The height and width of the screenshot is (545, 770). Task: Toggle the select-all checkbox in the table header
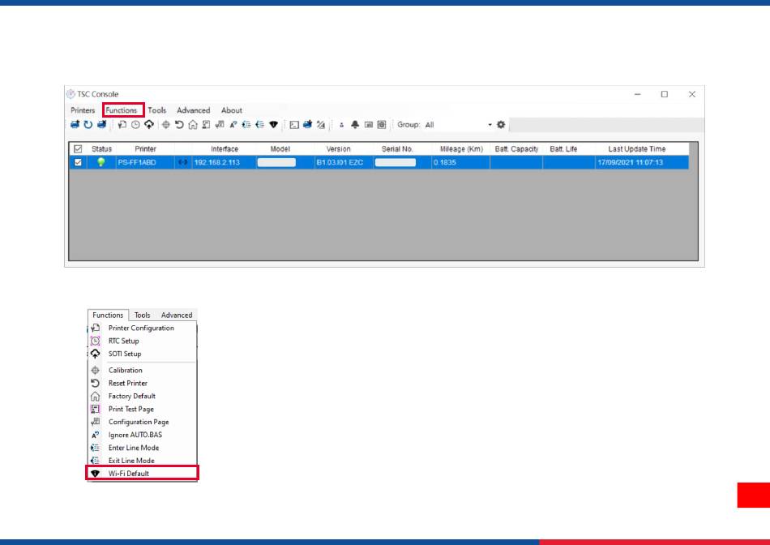[x=78, y=149]
